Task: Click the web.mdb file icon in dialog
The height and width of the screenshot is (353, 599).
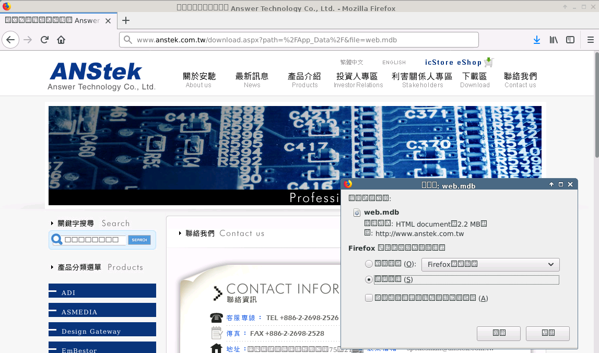Action: tap(357, 213)
